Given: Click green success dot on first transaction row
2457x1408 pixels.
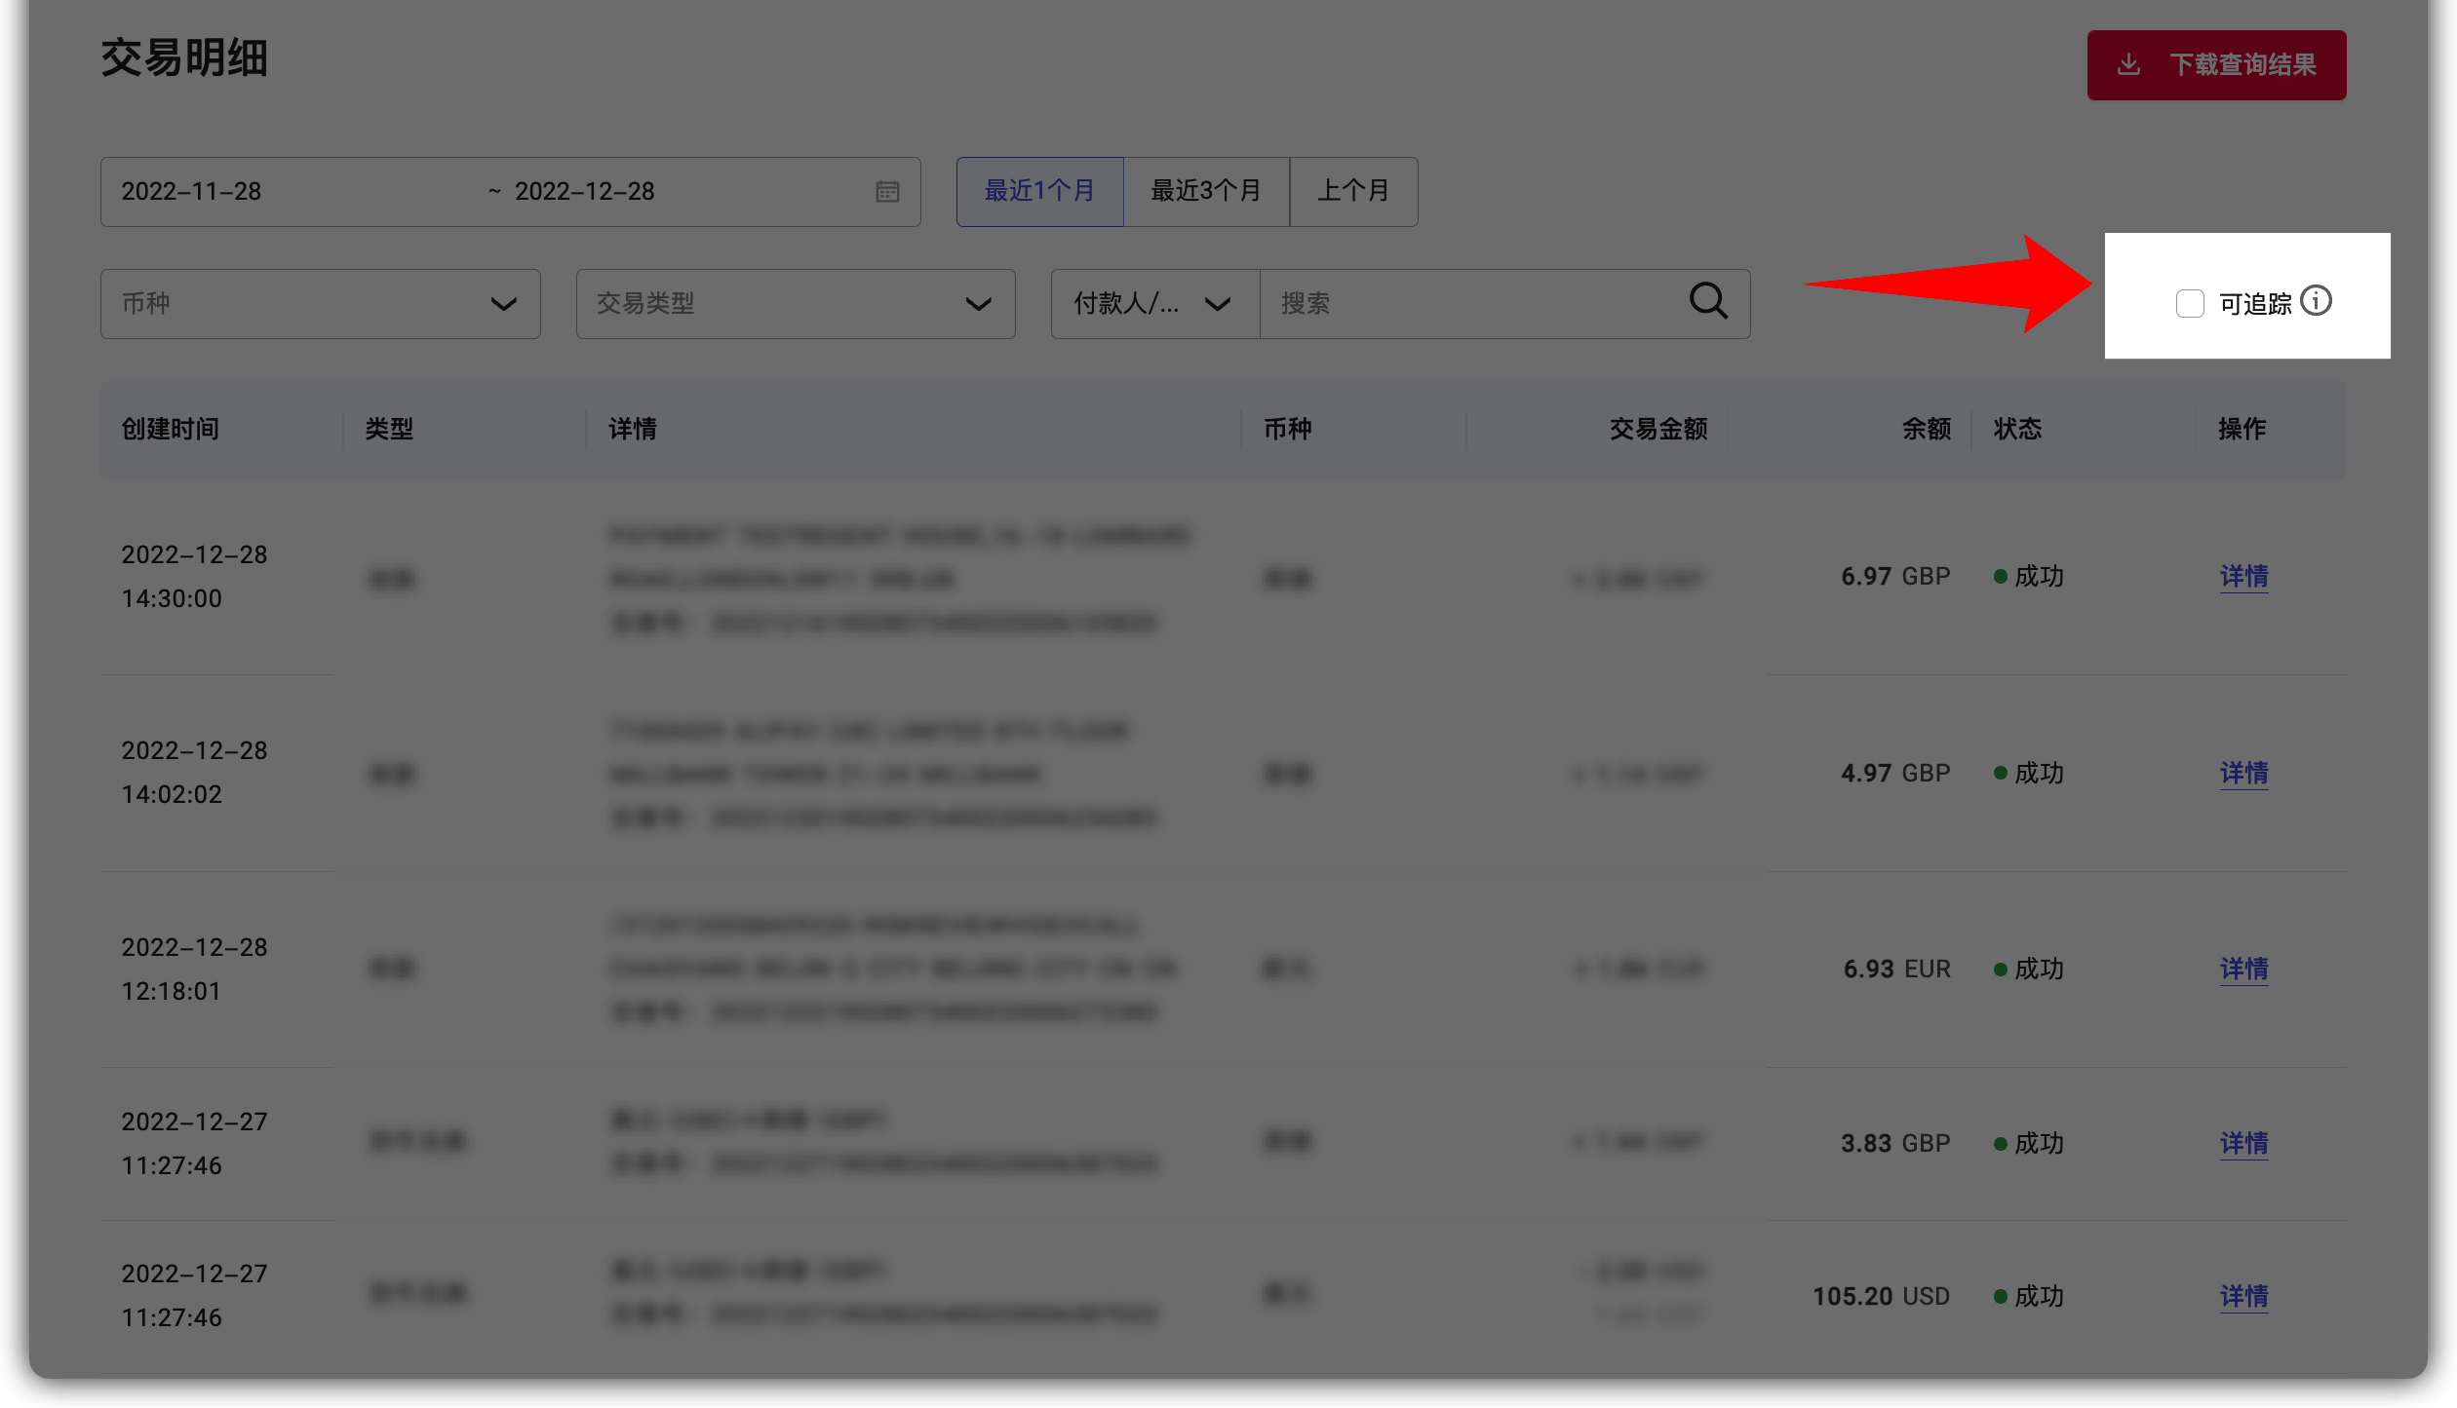Looking at the screenshot, I should pos(1999,576).
